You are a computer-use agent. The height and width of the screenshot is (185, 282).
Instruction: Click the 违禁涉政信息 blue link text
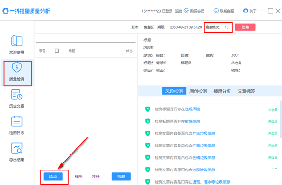coord(204,170)
